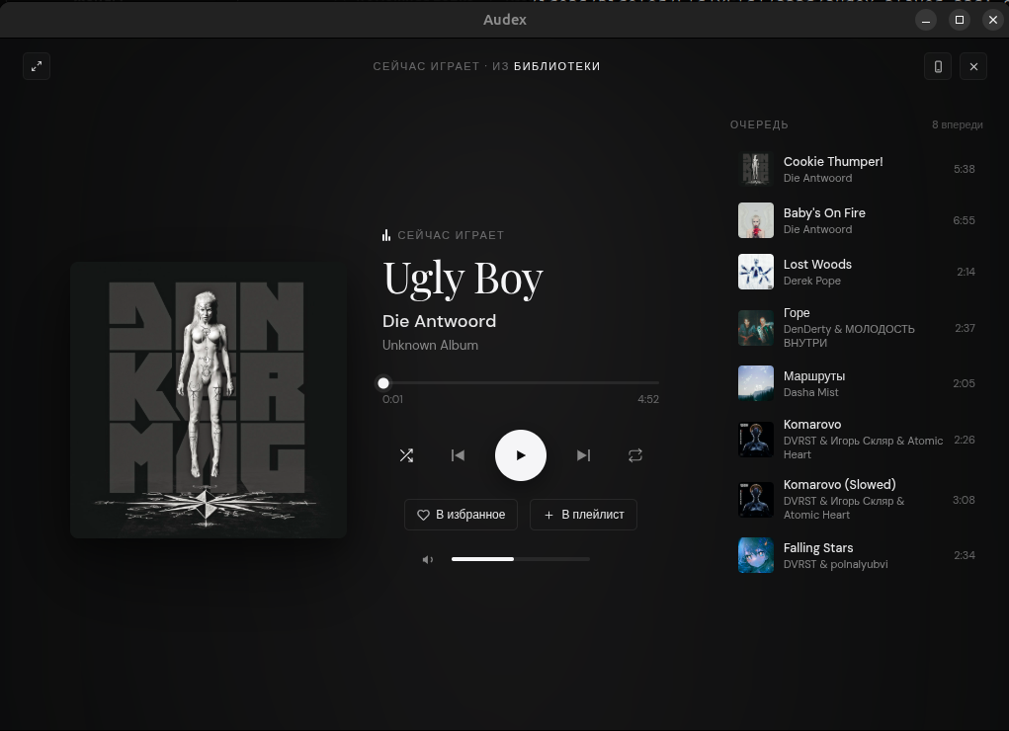The image size is (1009, 731).
Task: Click the 4:52 total duration label
Action: pyautogui.click(x=648, y=400)
